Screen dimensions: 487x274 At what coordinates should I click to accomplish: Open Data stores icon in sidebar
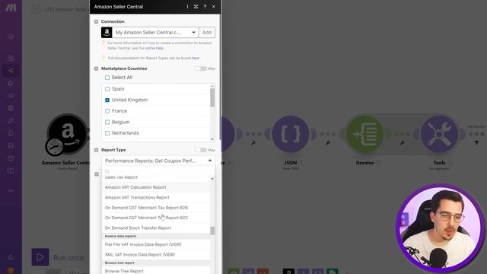point(11,145)
